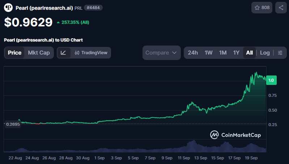Click the 1 Sep date axis label
Screen dimensions: 289x164
coord(99,158)
